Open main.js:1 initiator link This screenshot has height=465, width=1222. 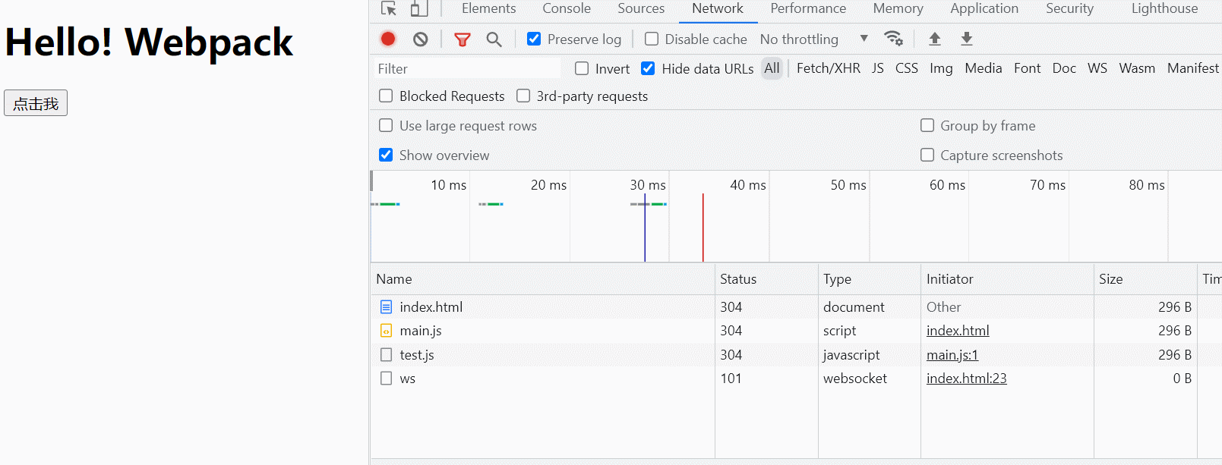pyautogui.click(x=952, y=355)
